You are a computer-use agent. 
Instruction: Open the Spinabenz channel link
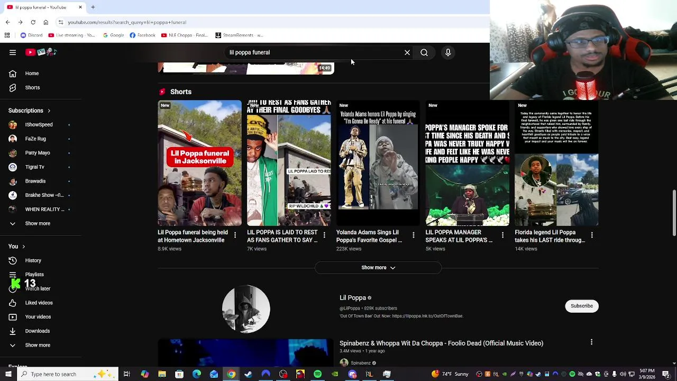[x=361, y=363]
